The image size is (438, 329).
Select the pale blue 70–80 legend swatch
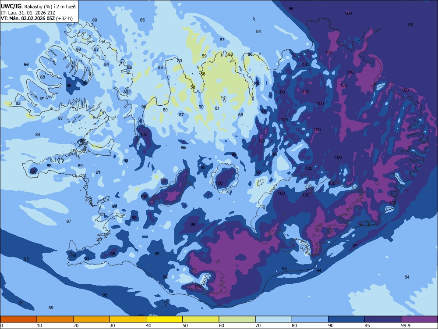coord(273,319)
